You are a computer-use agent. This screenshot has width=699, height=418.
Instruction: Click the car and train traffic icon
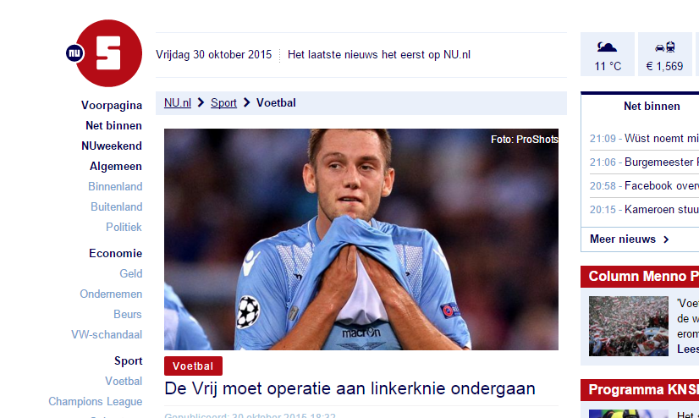pyautogui.click(x=664, y=47)
